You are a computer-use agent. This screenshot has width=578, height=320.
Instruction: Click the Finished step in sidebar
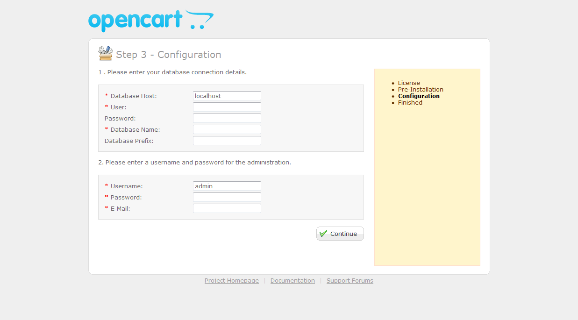pyautogui.click(x=410, y=103)
